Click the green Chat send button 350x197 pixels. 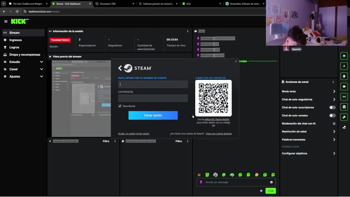(270, 191)
